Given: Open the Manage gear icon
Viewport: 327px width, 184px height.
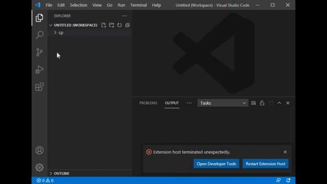Looking at the screenshot, I should point(39,167).
